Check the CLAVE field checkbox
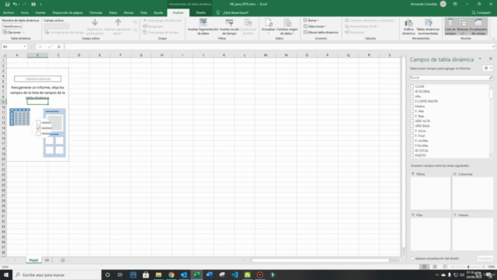Image resolution: width=497 pixels, height=280 pixels. pyautogui.click(x=412, y=86)
